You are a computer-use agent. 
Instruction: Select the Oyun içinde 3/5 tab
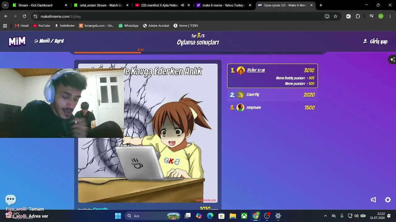[x=285, y=5]
